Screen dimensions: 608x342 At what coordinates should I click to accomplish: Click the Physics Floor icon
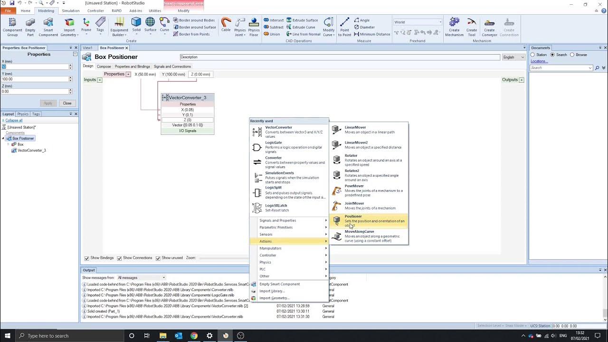pyautogui.click(x=254, y=22)
